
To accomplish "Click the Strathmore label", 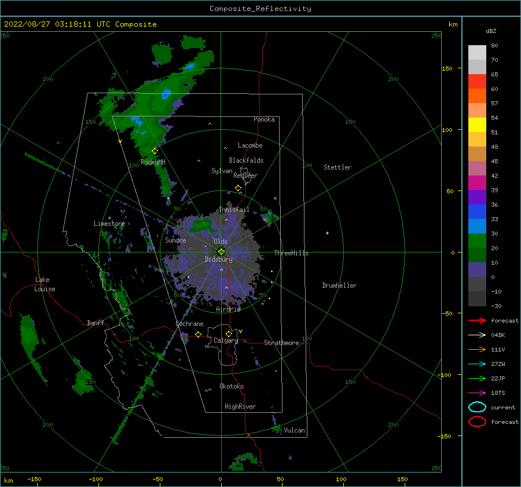I will (281, 343).
